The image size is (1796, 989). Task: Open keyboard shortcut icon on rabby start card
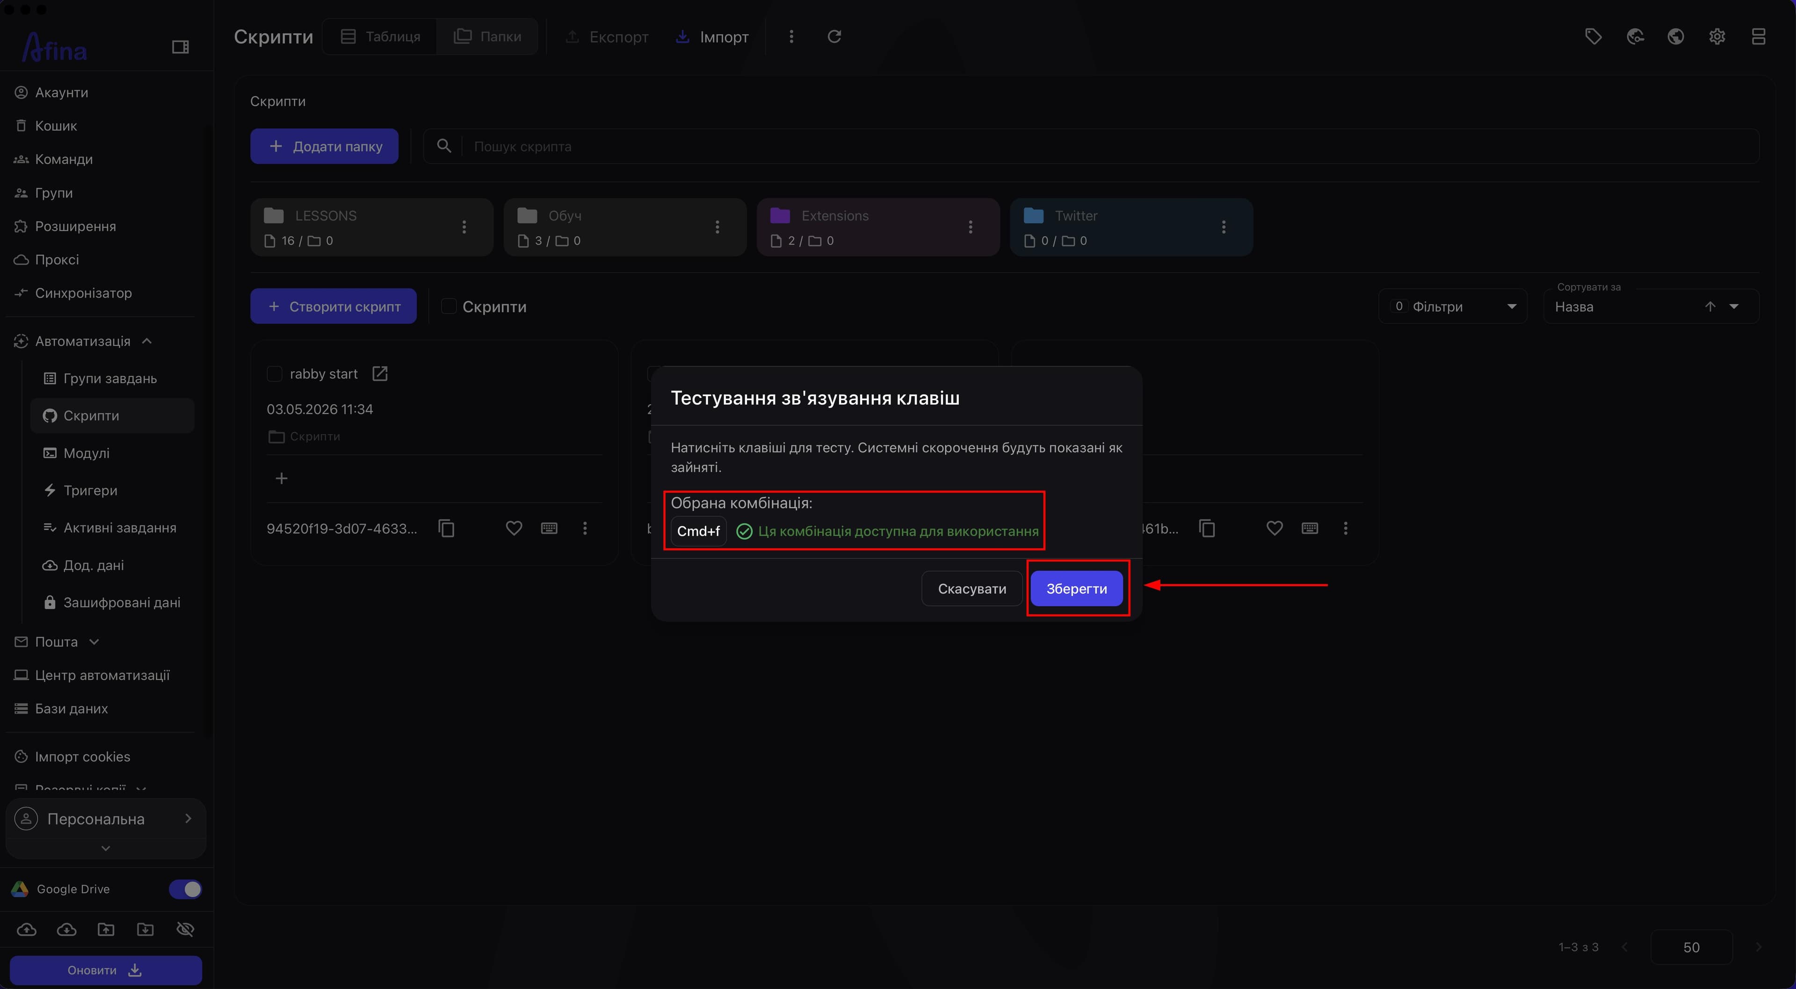[x=550, y=528]
